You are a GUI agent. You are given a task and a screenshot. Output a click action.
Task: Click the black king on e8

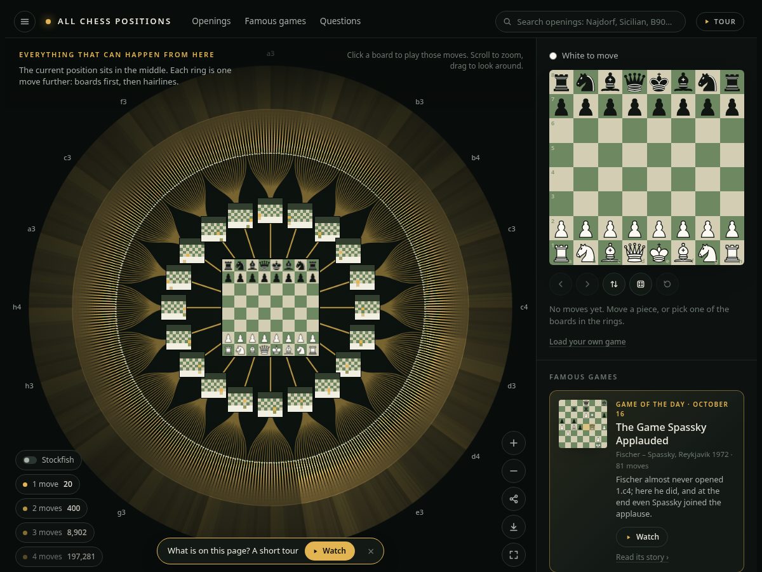tap(659, 82)
